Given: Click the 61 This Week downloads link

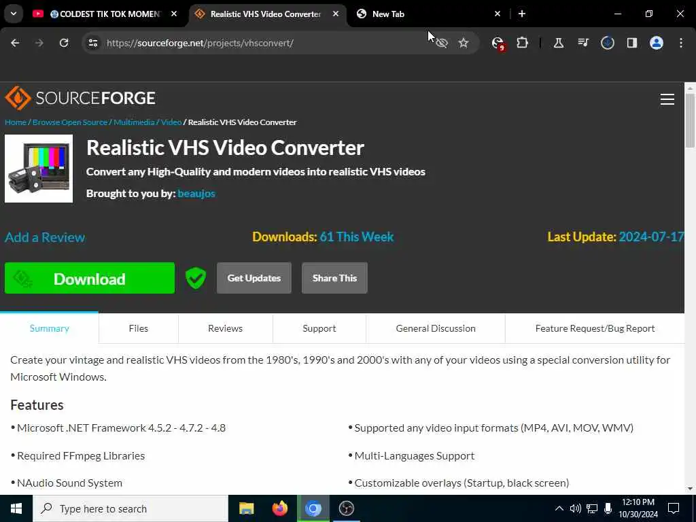Looking at the screenshot, I should coord(356,237).
